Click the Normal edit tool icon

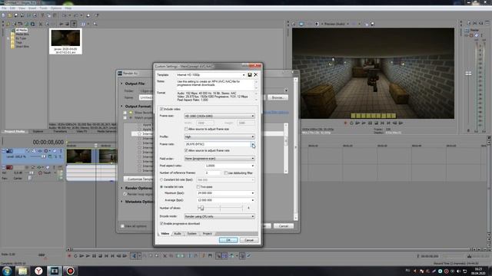134,256
